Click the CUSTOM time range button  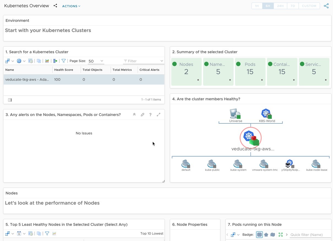309,6
